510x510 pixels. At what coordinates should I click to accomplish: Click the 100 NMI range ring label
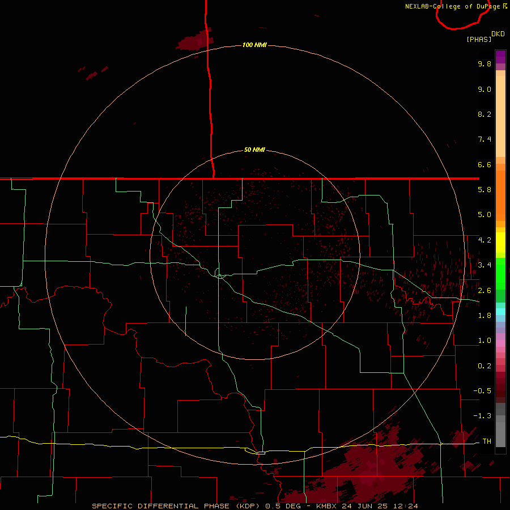(x=254, y=45)
